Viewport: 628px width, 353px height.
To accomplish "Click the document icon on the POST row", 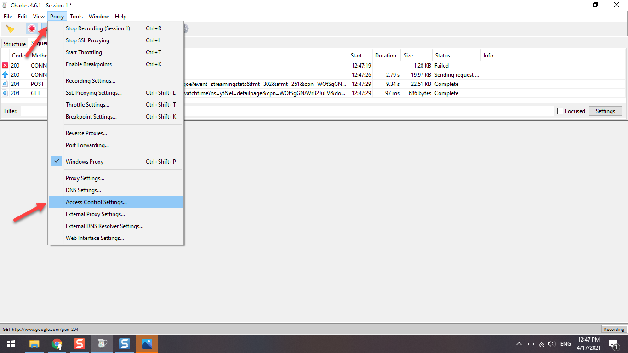I will (5, 84).
